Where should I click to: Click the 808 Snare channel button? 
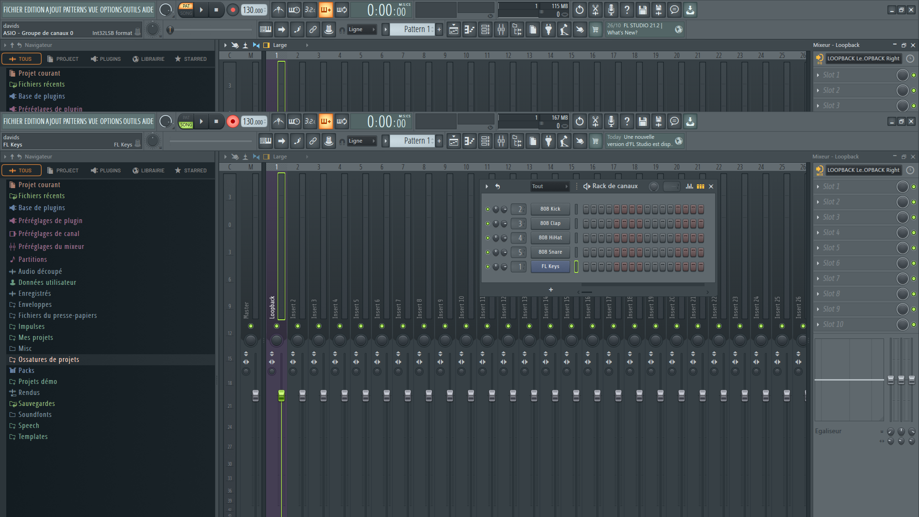(550, 252)
